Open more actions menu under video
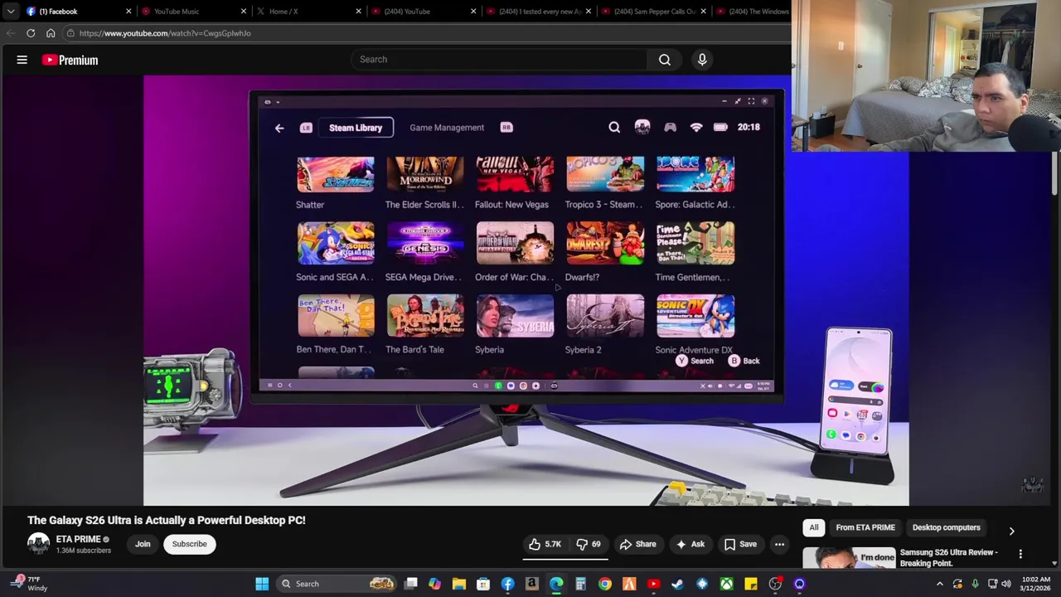This screenshot has width=1061, height=597. point(779,544)
